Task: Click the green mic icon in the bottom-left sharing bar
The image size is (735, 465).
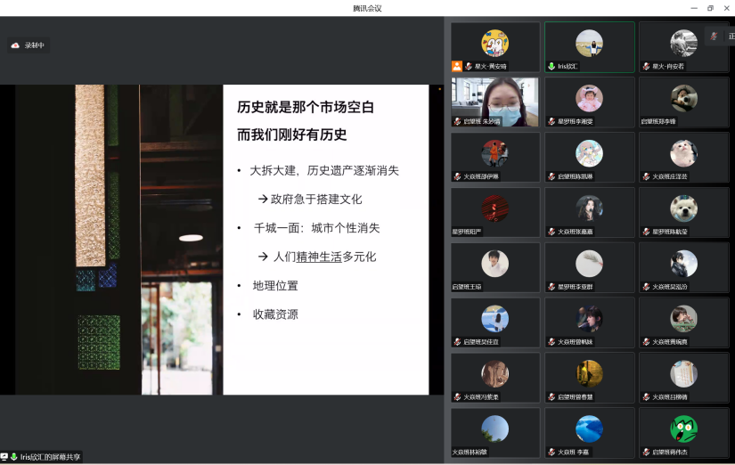Action: pos(14,457)
